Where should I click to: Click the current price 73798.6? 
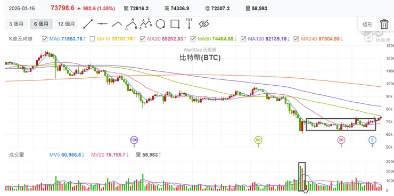pyautogui.click(x=63, y=8)
